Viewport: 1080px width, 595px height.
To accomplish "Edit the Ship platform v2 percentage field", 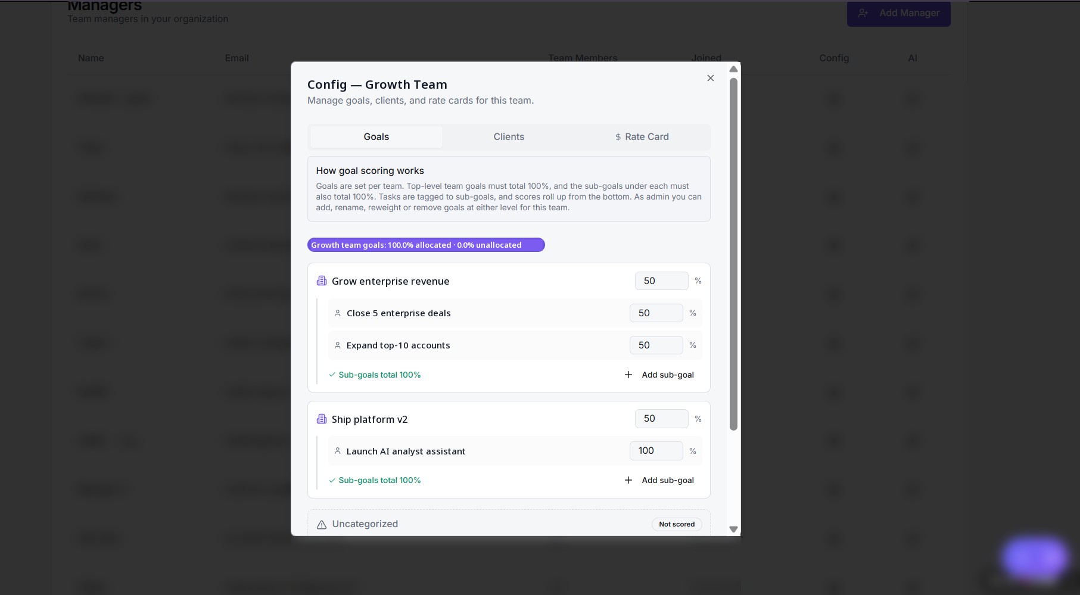I will point(662,419).
